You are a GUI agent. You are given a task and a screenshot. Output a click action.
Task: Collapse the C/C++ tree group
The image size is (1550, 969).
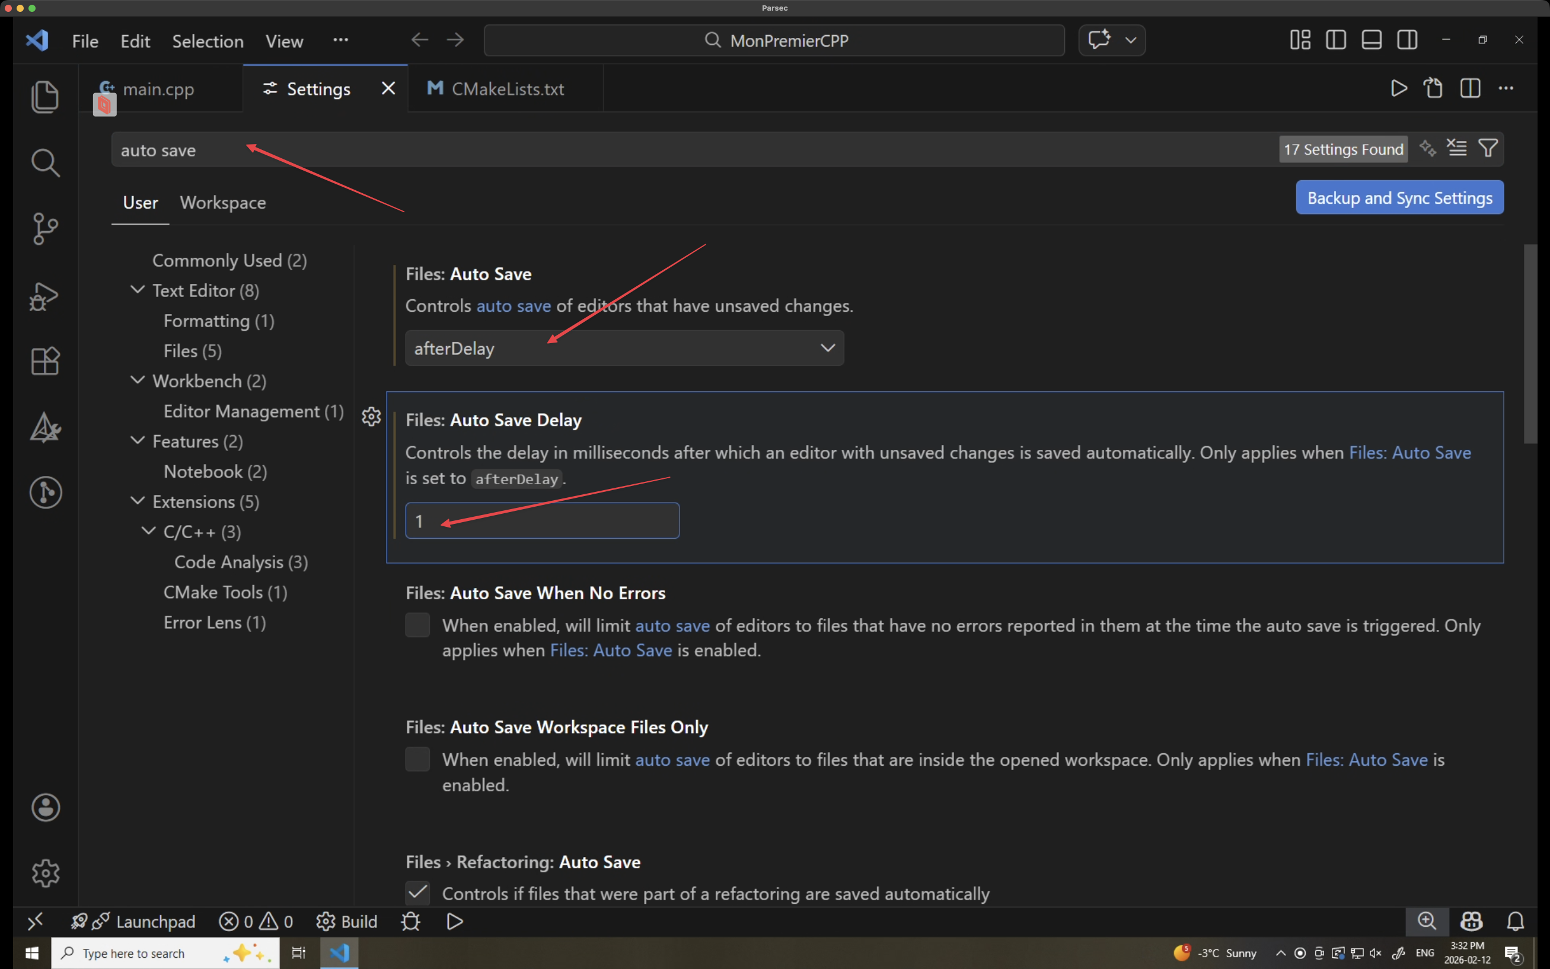[148, 530]
